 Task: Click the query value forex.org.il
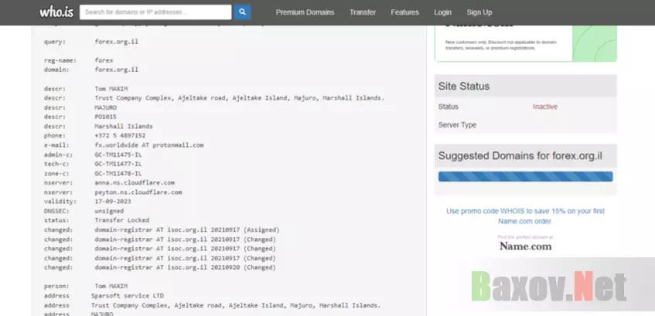116,42
